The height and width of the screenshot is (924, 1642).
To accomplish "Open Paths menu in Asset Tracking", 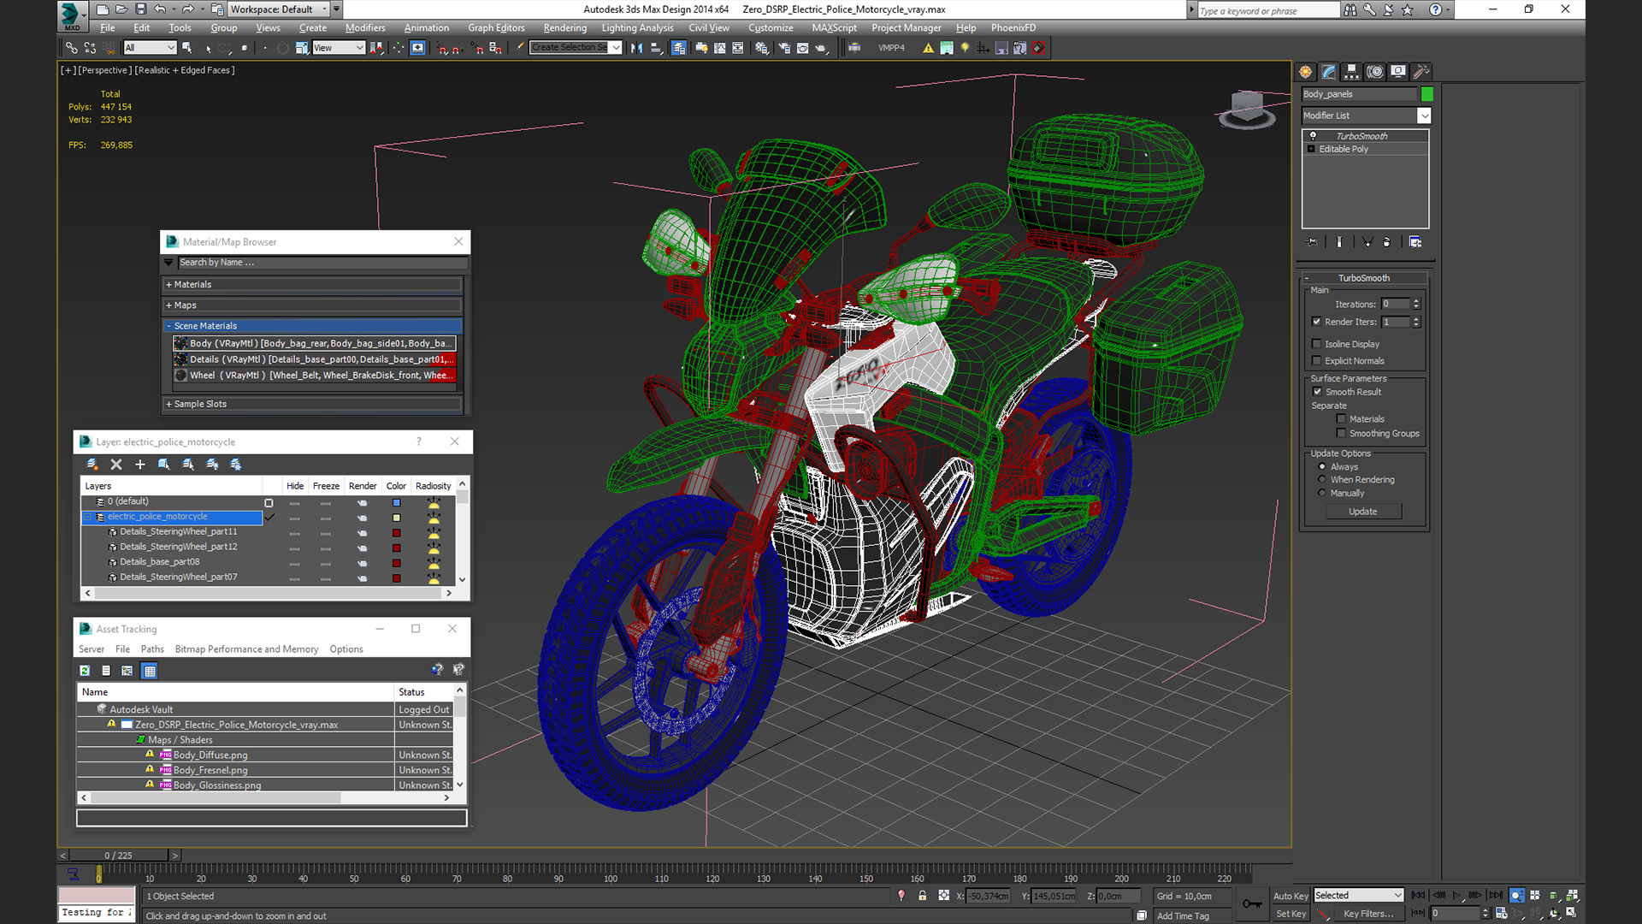I will 152,649.
